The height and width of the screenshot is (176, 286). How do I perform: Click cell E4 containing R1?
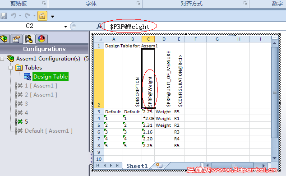[x=179, y=118]
